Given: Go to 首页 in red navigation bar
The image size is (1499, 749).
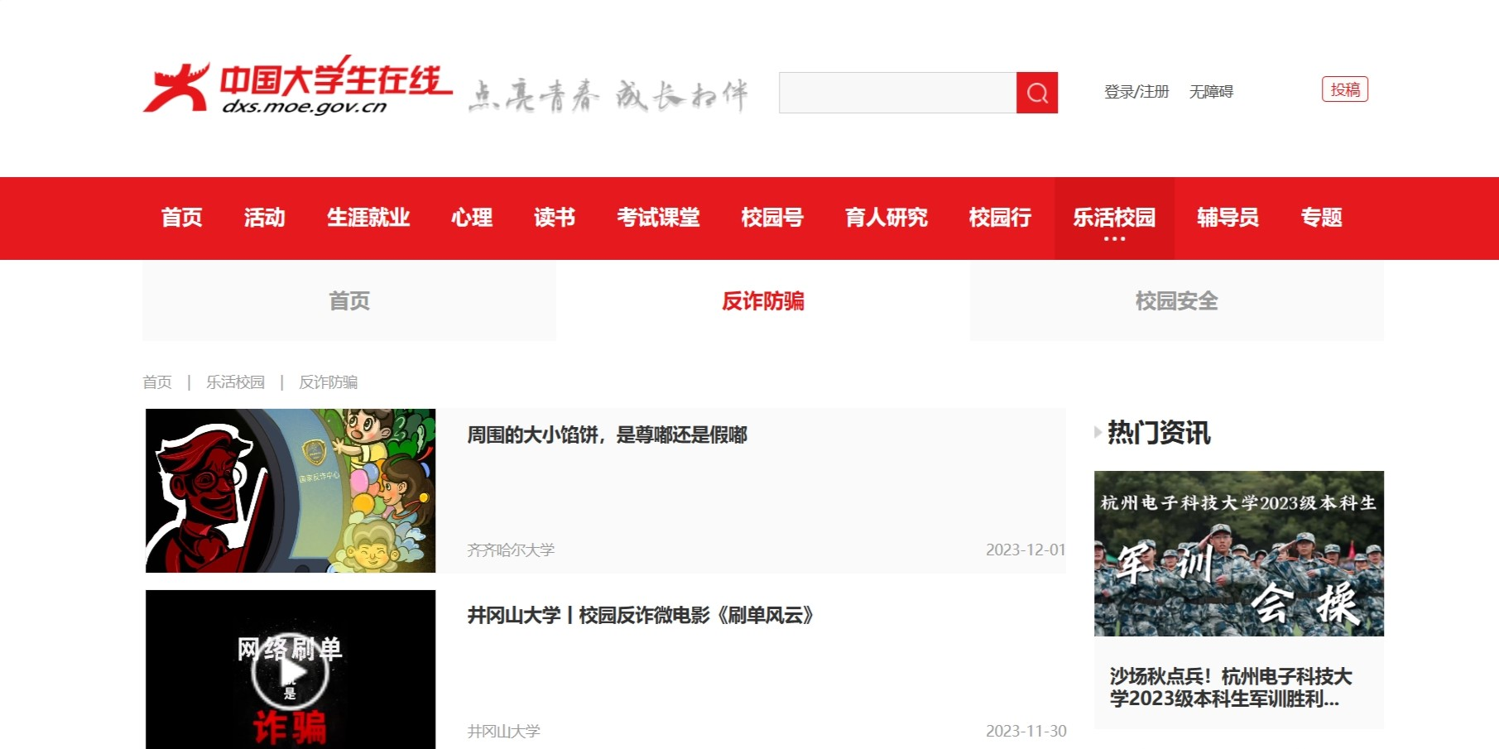Looking at the screenshot, I should pyautogui.click(x=182, y=218).
